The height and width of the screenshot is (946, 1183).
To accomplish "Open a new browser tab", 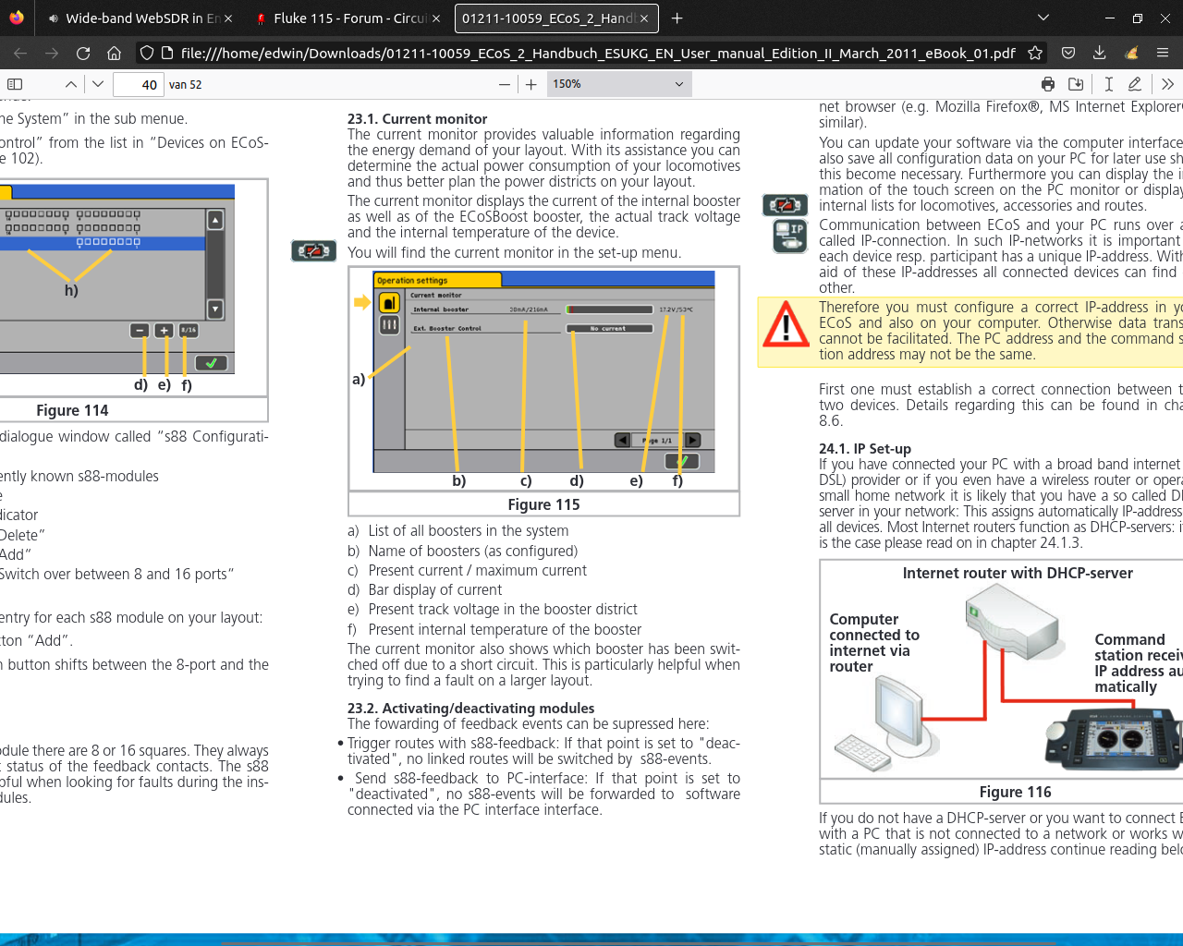I will coord(677,18).
